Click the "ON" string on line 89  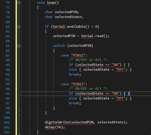116,65
